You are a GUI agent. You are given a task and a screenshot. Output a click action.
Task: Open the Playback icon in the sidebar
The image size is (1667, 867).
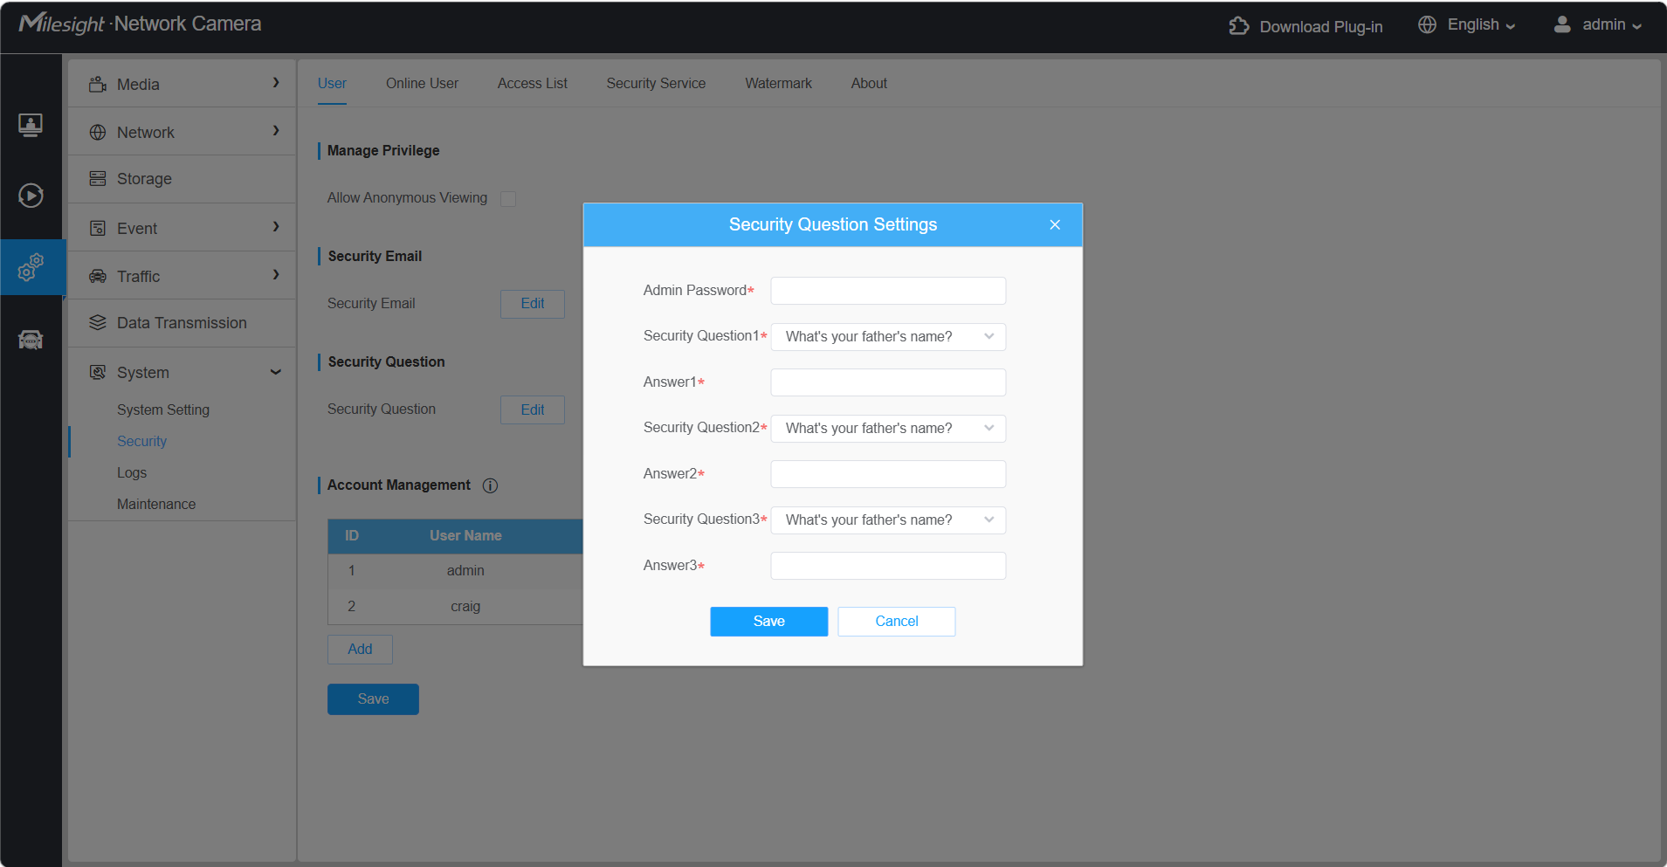coord(31,195)
